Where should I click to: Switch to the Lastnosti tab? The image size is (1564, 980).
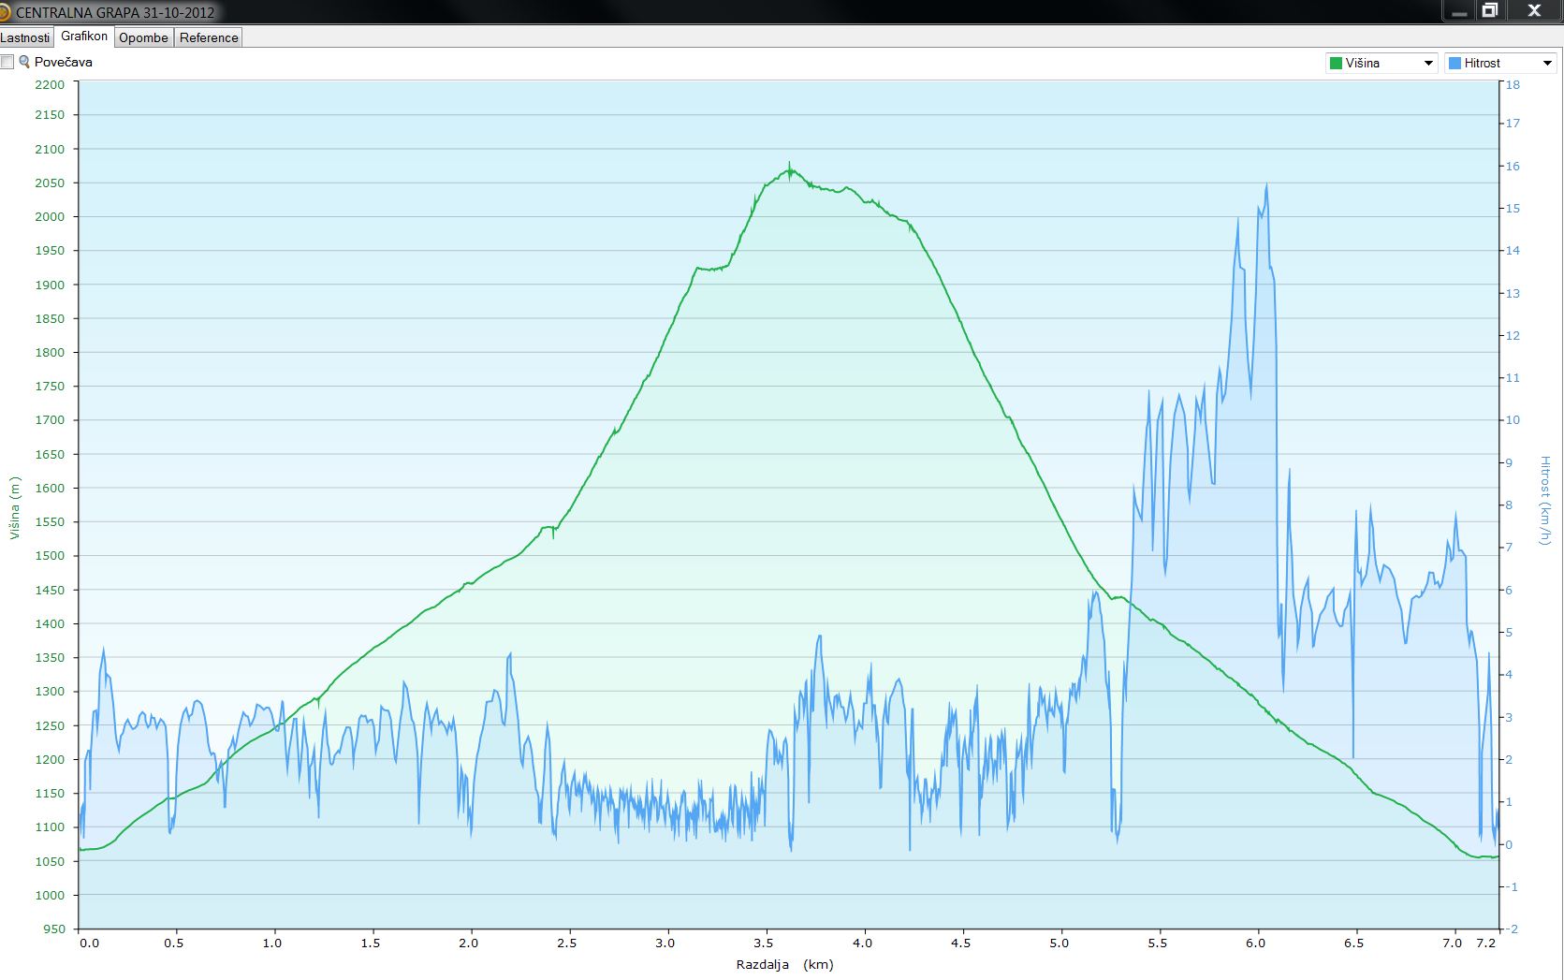click(25, 37)
